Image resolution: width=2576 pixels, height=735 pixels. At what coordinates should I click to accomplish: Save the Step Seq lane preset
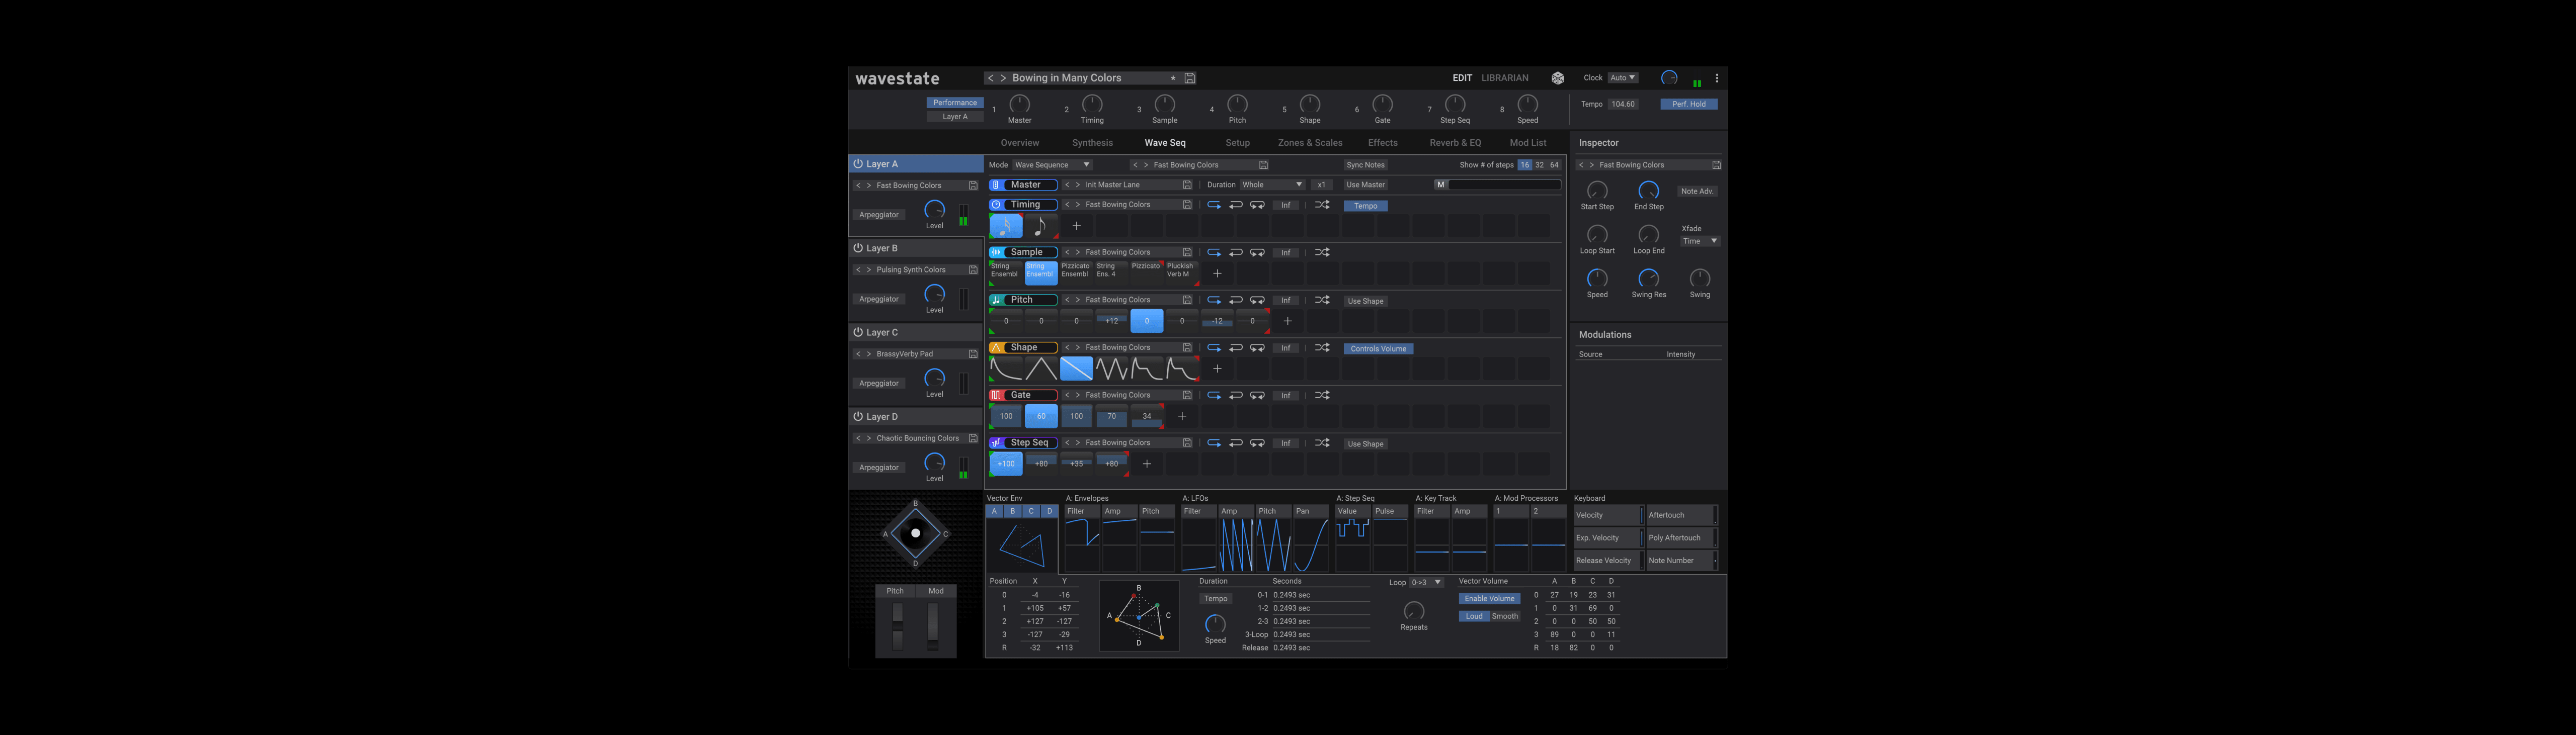pos(1187,443)
